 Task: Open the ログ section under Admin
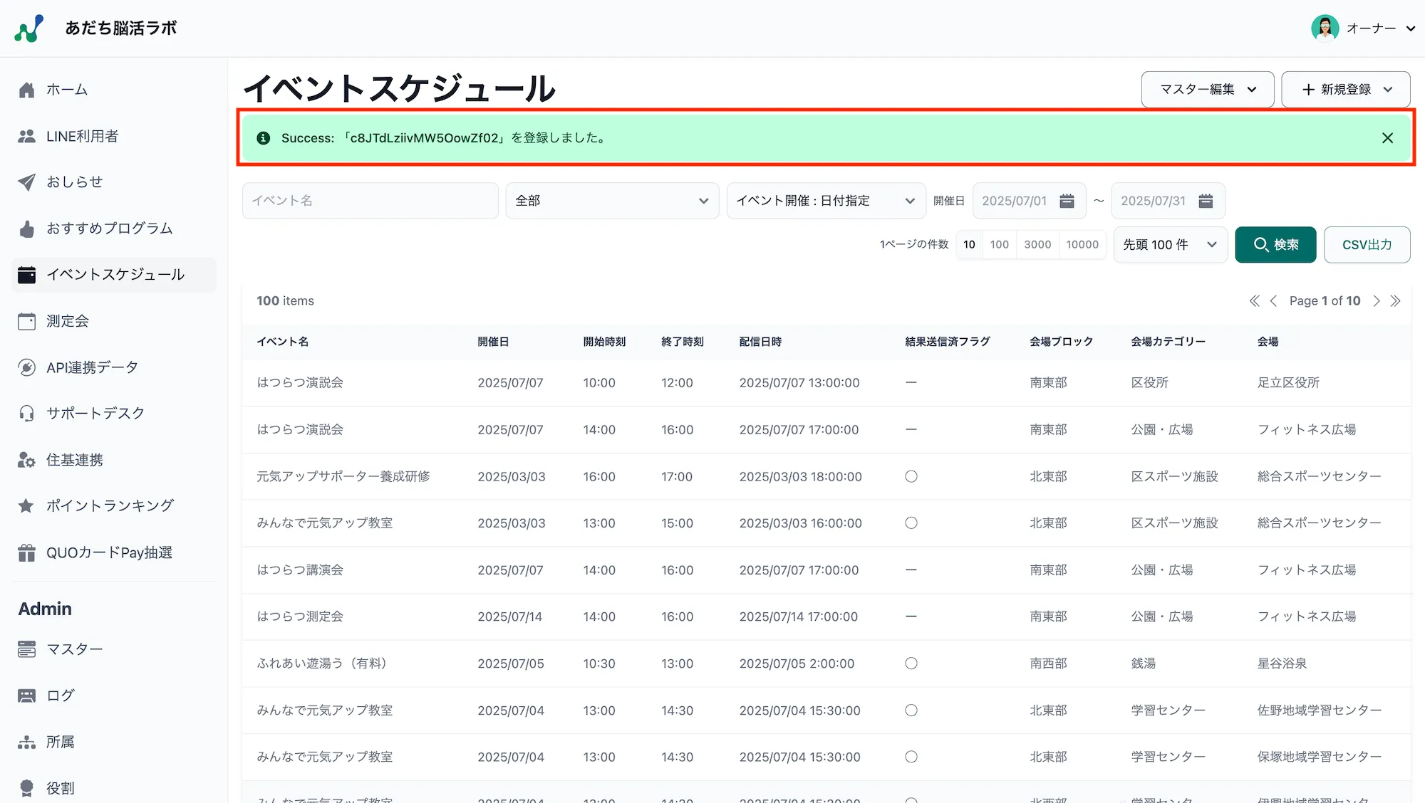tap(59, 695)
